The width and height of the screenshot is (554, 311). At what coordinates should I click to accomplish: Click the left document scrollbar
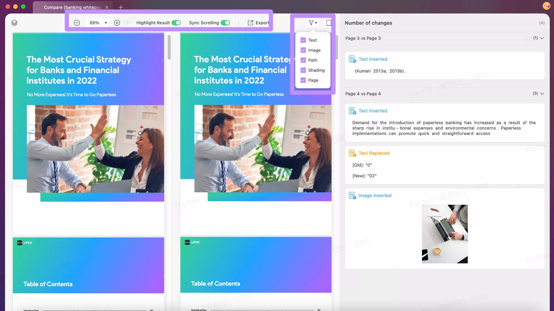click(x=169, y=47)
